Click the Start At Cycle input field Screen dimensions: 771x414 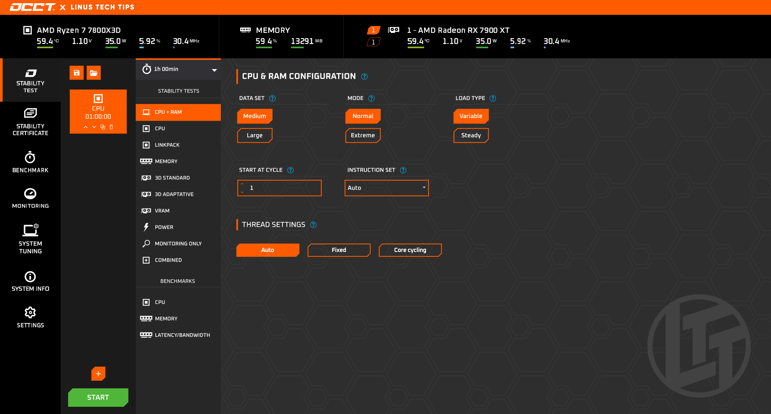(279, 188)
